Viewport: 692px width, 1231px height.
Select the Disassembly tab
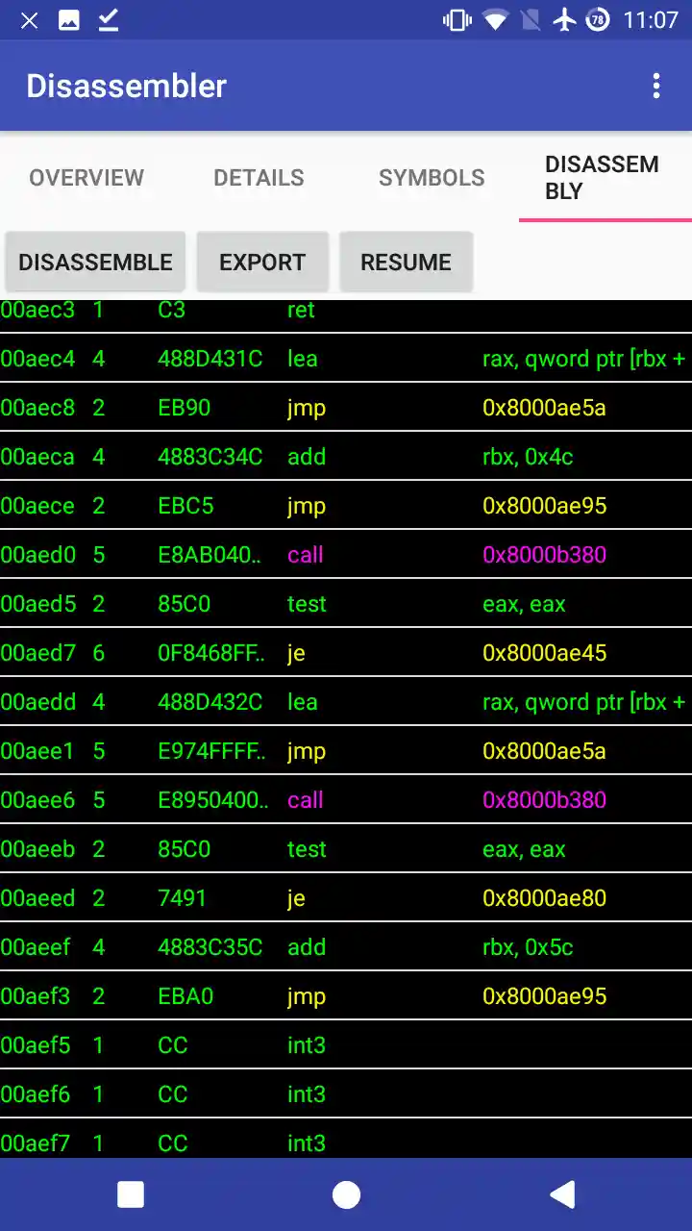[x=605, y=178]
